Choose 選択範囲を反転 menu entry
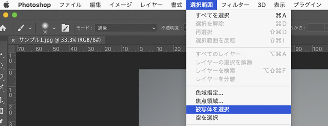Image resolution: width=328 pixels, height=126 pixels. [x=238, y=41]
